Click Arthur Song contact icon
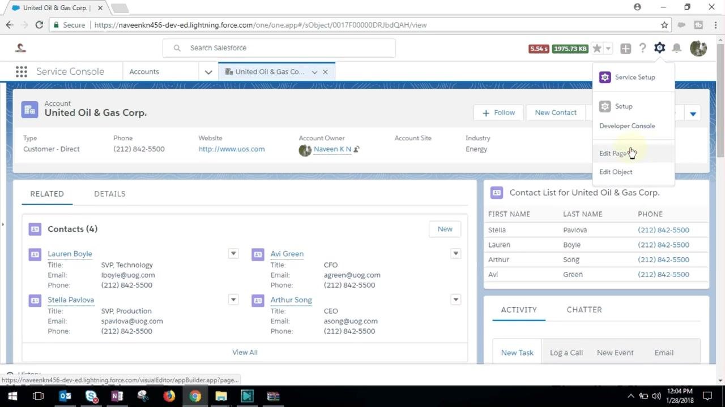 [x=258, y=300]
